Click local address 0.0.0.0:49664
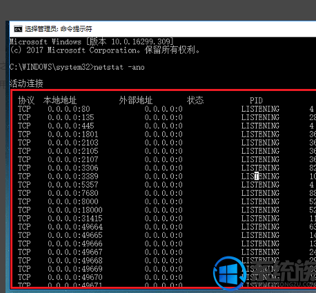This screenshot has height=293, width=316. (x=75, y=227)
